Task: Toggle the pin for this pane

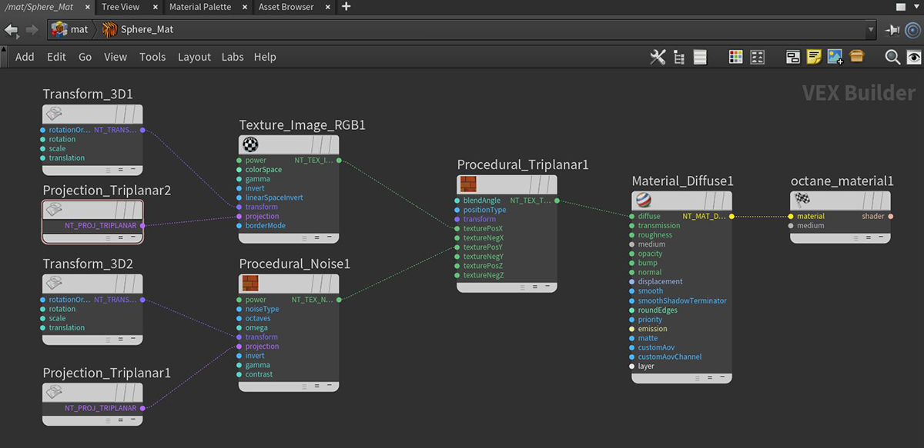Action: click(x=892, y=30)
